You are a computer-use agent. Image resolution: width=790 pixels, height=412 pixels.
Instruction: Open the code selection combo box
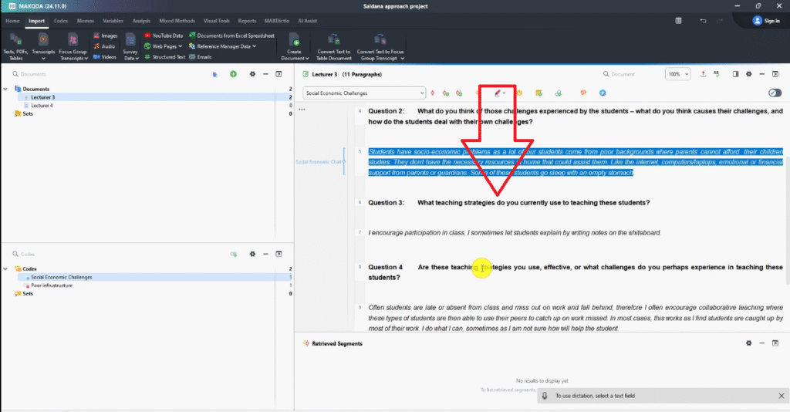[x=364, y=93]
